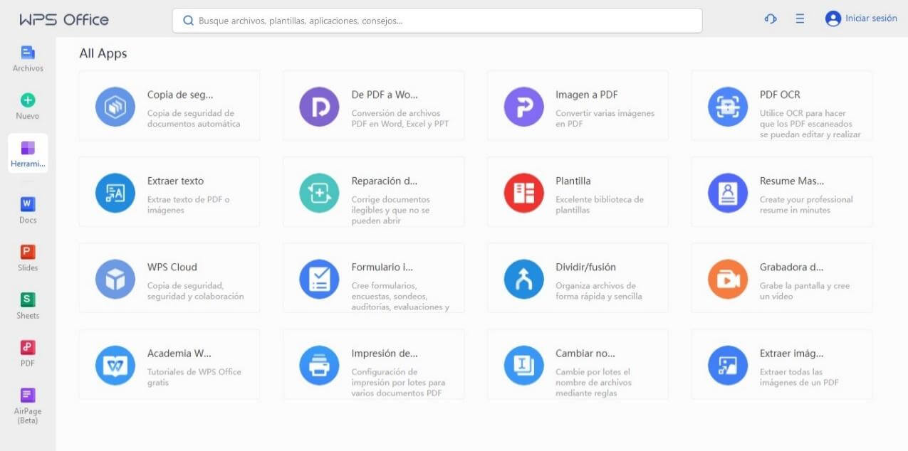This screenshot has width=908, height=451.
Task: Click the search magnifier icon
Action: pos(189,21)
